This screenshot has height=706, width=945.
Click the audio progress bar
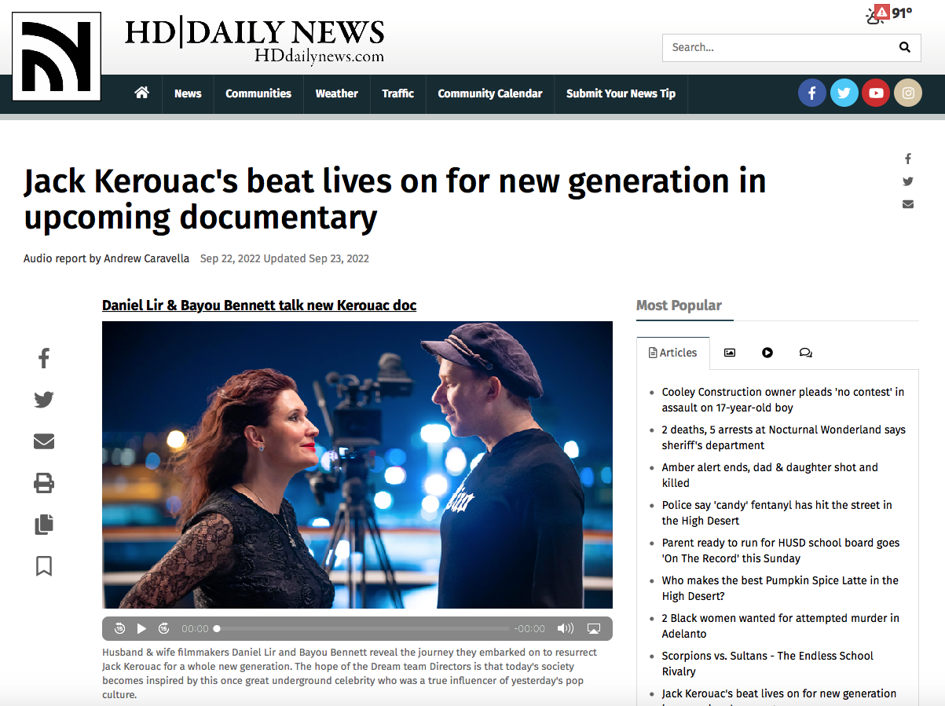click(362, 628)
